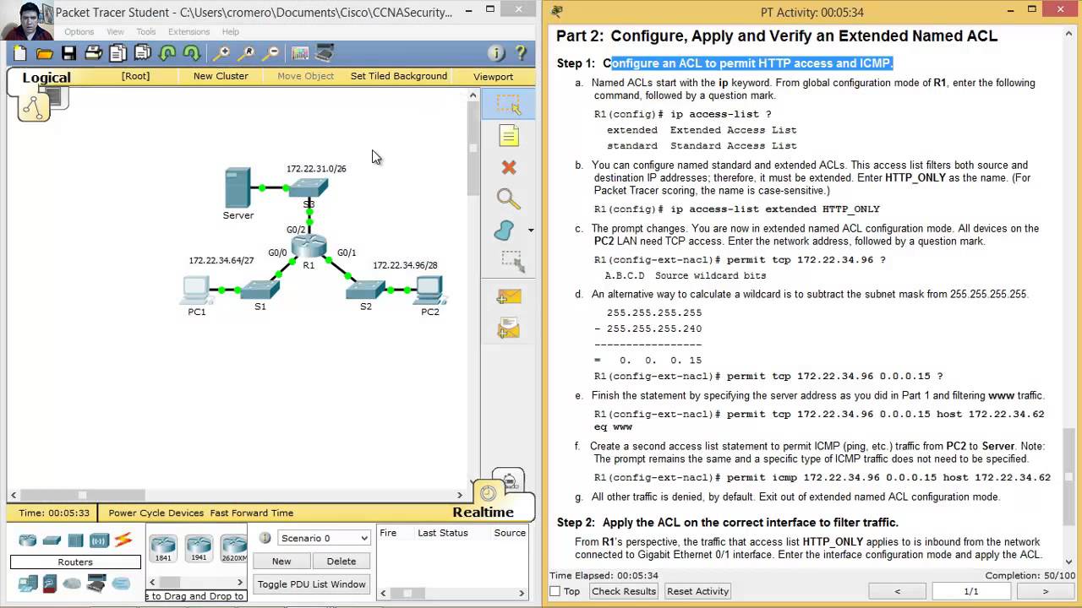Delete the current scenario
This screenshot has width=1082, height=608.
coord(342,561)
